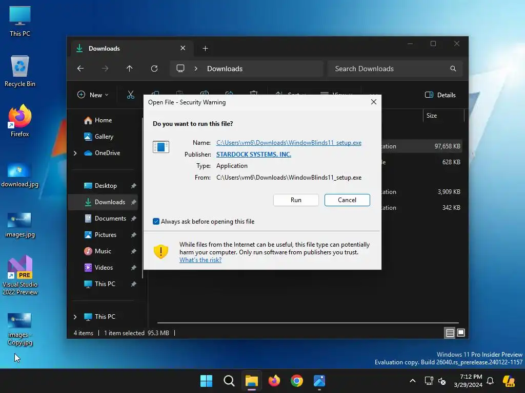Click the PC icon in address bar
The height and width of the screenshot is (393, 525).
(180, 69)
